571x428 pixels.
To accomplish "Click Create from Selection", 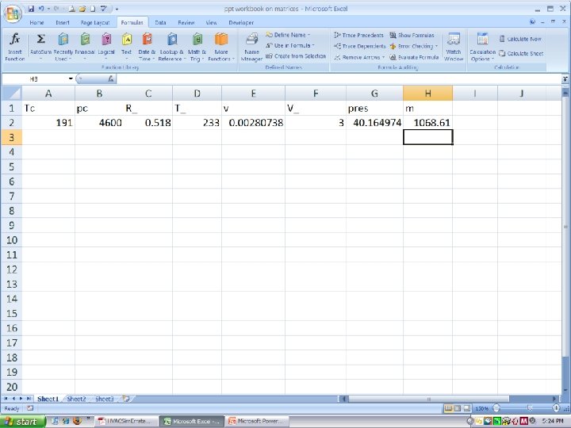I will pos(296,56).
